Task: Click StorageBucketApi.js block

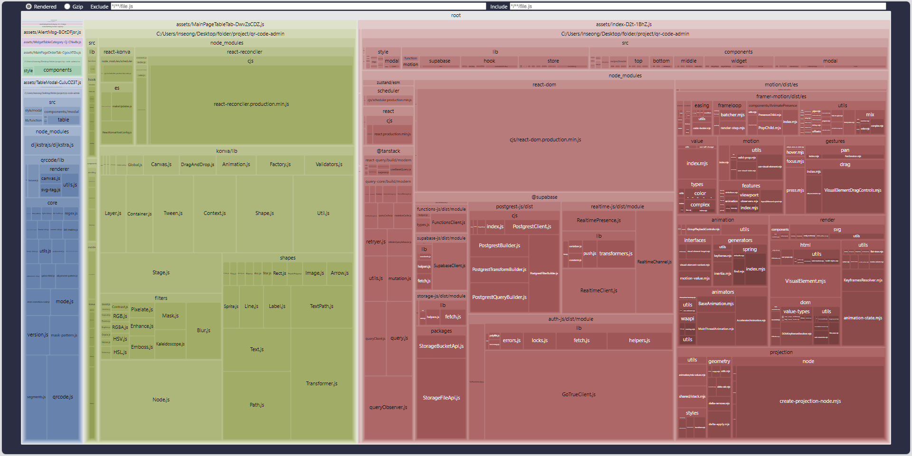Action: point(441,346)
